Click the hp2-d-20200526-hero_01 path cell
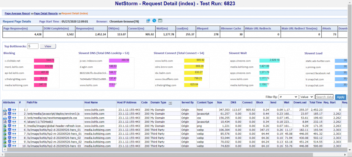This screenshot has width=352, height=157. pyautogui.click(x=53, y=130)
